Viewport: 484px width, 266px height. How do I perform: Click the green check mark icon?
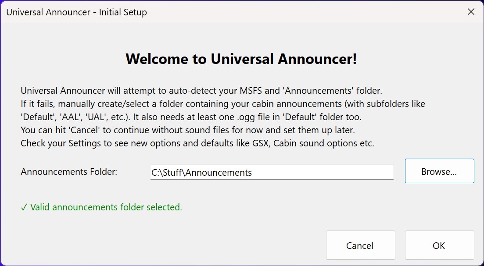(24, 207)
